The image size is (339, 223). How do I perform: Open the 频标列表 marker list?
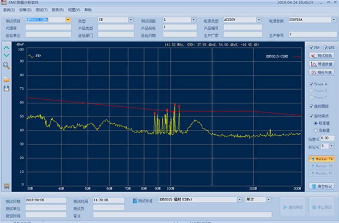(x=321, y=72)
